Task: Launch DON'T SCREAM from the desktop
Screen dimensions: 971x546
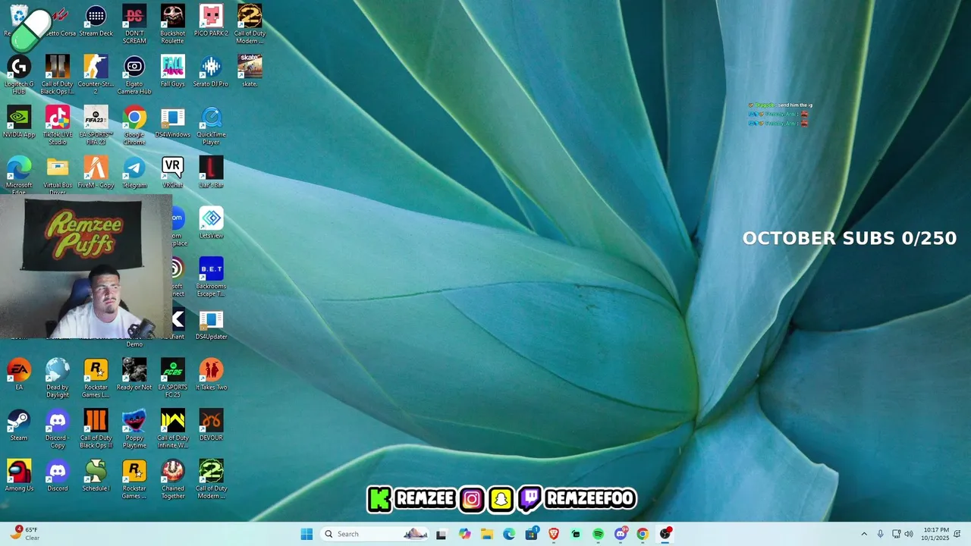Action: tap(134, 24)
